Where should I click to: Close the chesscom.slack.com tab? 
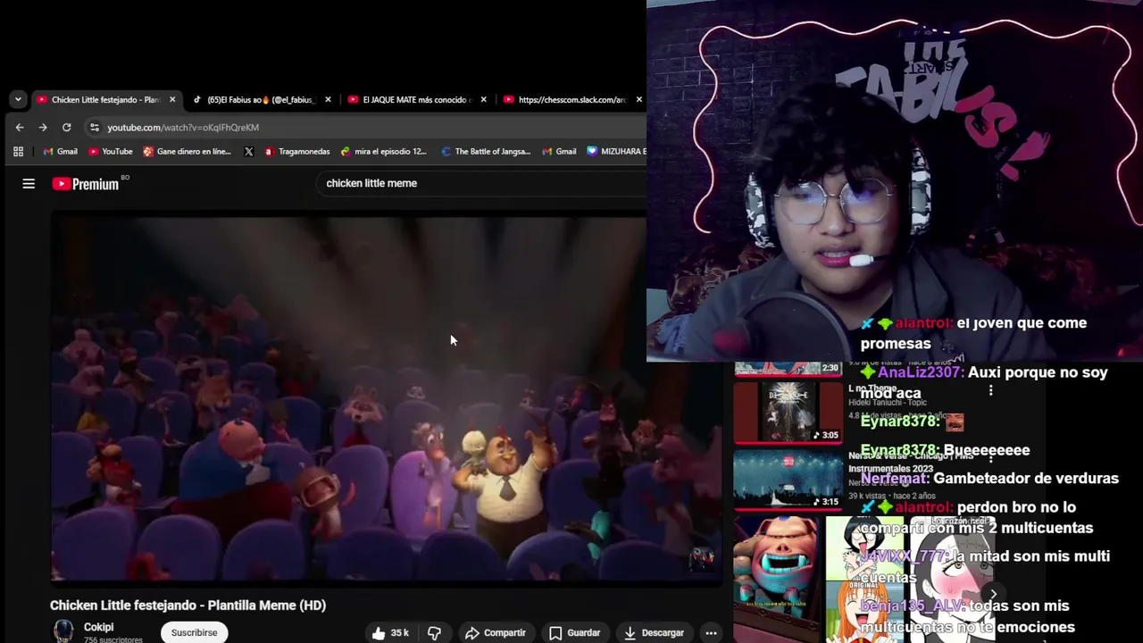click(638, 100)
